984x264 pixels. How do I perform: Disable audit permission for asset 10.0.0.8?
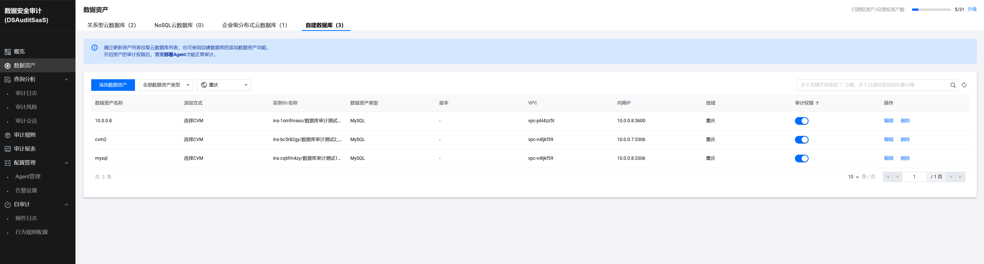click(x=801, y=121)
